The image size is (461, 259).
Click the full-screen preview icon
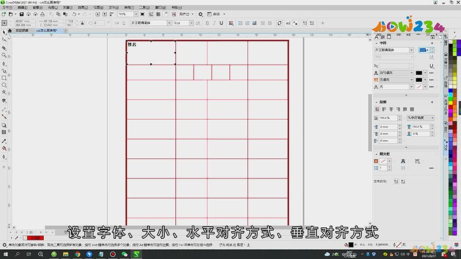(x=142, y=14)
